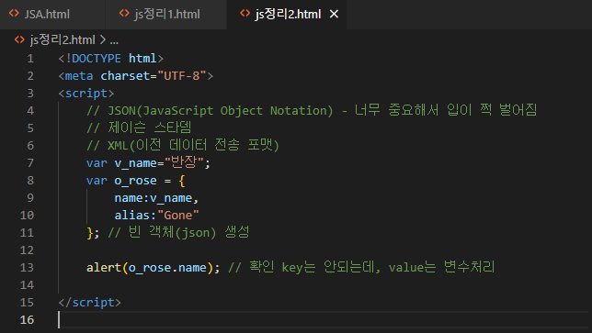Click the o_rose variable name on line 8
The image size is (592, 333).
(x=135, y=181)
